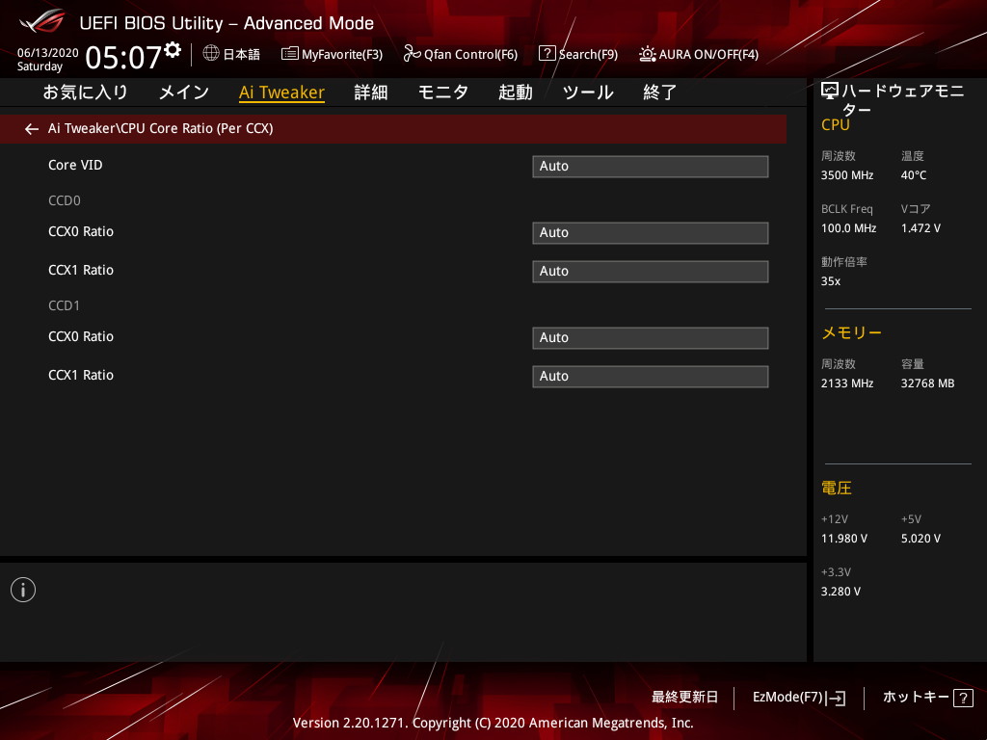The image size is (987, 740).
Task: Click the MyFavorite list icon
Action: click(x=289, y=54)
